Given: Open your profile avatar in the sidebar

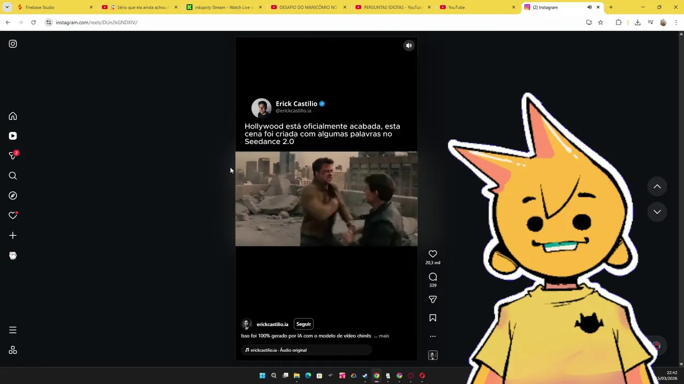Looking at the screenshot, I should [13, 255].
